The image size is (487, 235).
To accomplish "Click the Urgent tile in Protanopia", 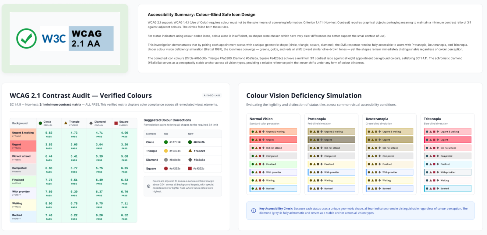I will [331, 140].
